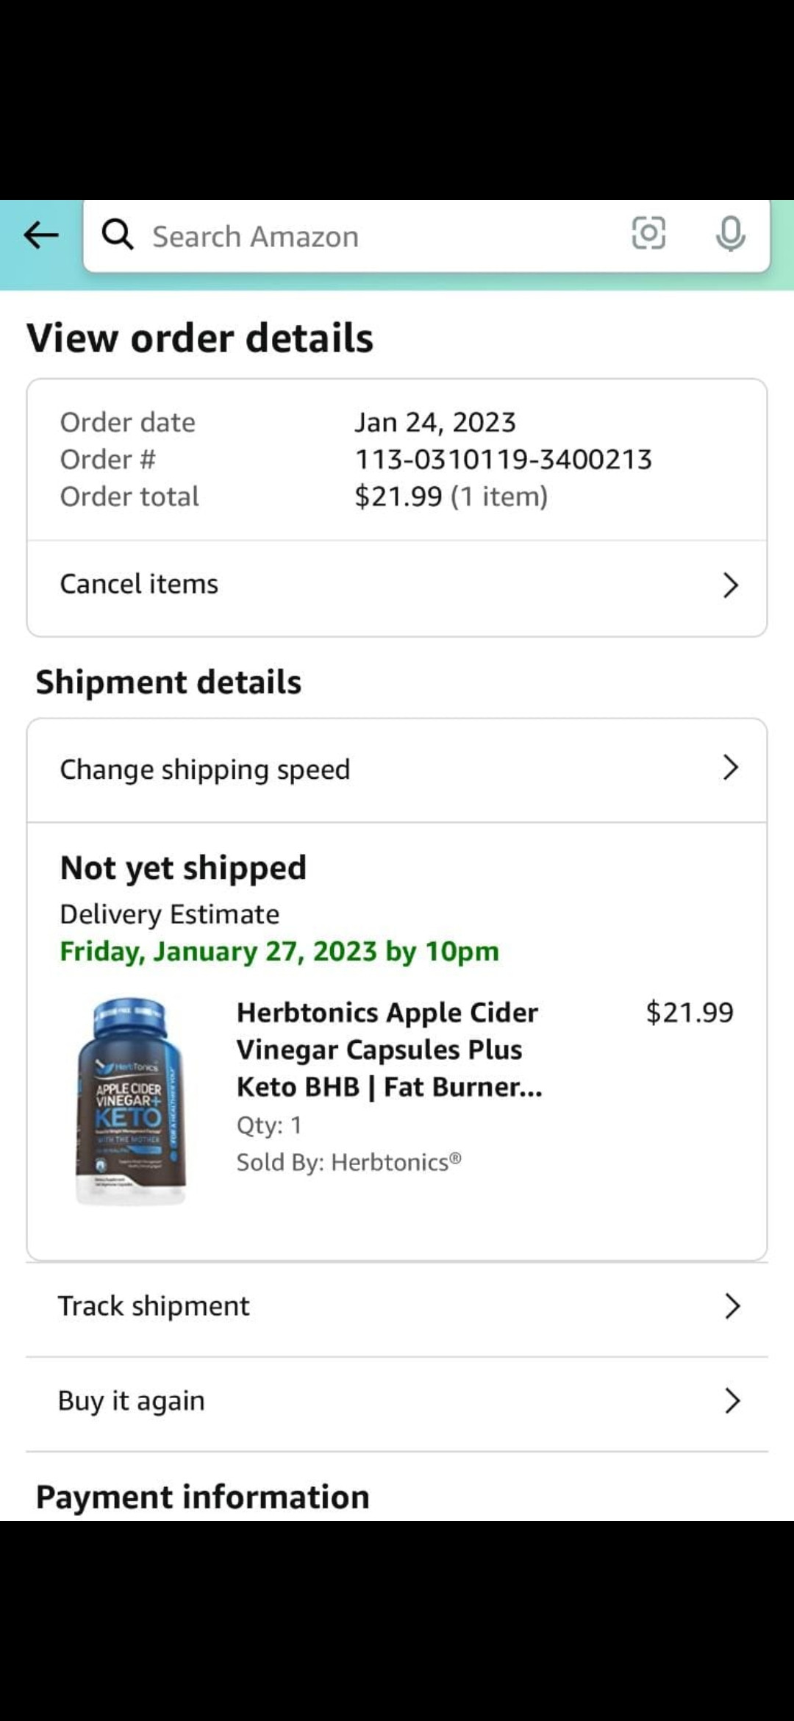Viewport: 794px width, 1721px height.
Task: Tap the green delivery estimate date
Action: (279, 951)
